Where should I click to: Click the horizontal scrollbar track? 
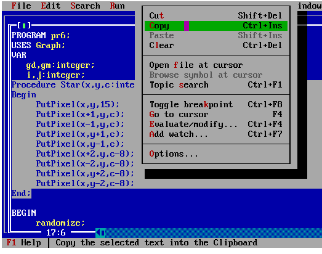click(x=214, y=232)
